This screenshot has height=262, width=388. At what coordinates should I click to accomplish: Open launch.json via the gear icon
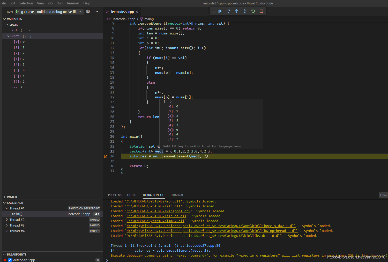pyautogui.click(x=88, y=12)
